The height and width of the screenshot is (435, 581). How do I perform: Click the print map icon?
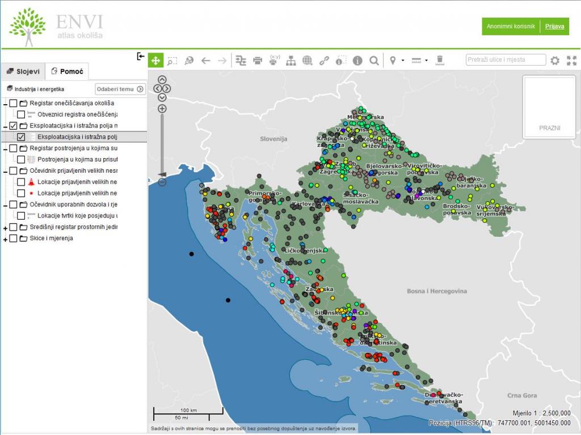tap(258, 60)
